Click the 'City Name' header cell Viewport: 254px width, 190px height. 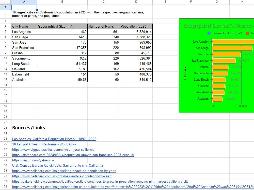pos(24,27)
